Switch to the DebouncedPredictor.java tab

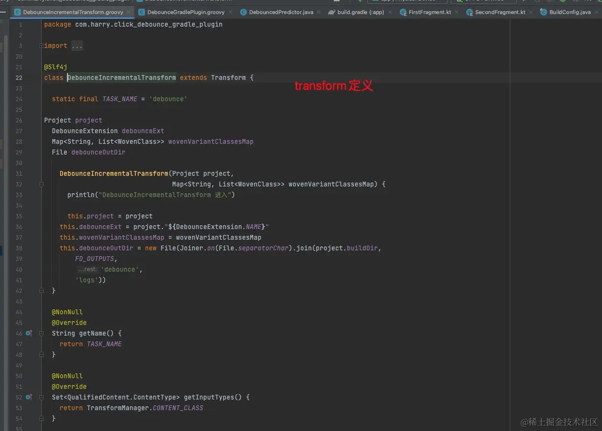[x=281, y=12]
